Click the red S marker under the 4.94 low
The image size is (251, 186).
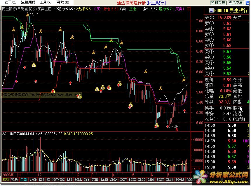click(177, 130)
